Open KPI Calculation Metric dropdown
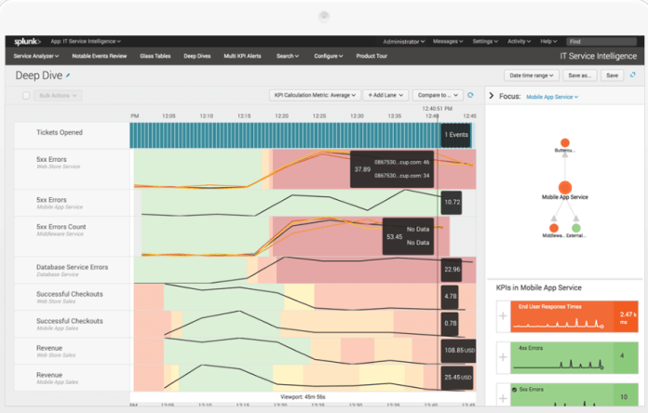Image resolution: width=648 pixels, height=413 pixels. pyautogui.click(x=315, y=95)
